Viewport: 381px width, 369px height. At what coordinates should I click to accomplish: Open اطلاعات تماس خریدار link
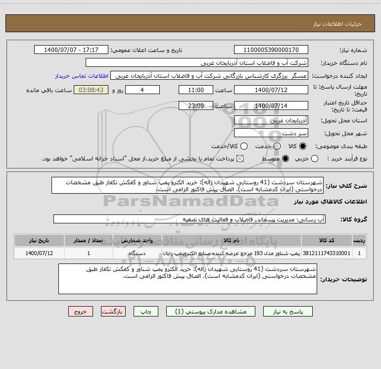pos(82,76)
